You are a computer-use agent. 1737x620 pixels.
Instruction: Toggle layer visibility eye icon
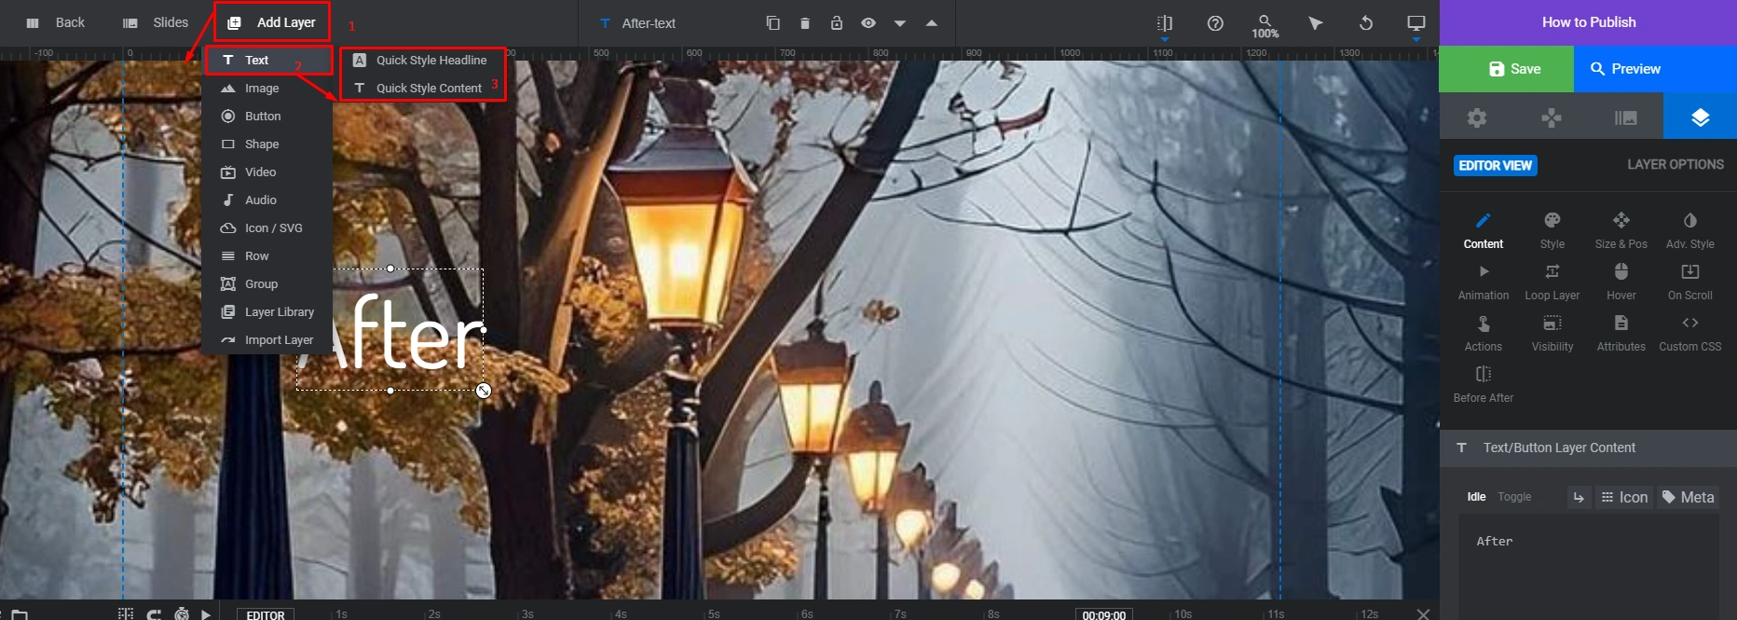868,22
